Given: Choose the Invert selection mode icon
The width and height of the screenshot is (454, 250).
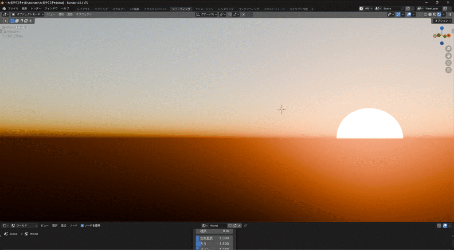Looking at the screenshot, I should (x=26, y=21).
